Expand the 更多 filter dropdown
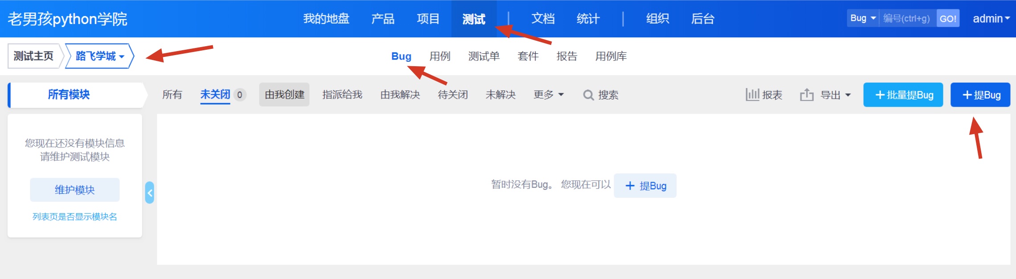The height and width of the screenshot is (279, 1016). tap(549, 95)
